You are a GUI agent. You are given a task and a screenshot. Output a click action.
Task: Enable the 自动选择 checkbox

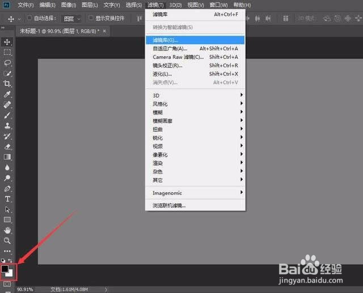pos(29,18)
